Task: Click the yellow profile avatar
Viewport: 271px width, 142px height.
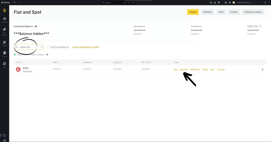Action: click(234, 3)
